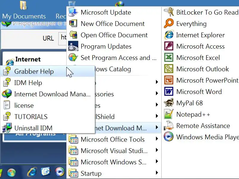This screenshot has width=239, height=179.
Task: Click the 'license' text label
Action: pos(24,105)
